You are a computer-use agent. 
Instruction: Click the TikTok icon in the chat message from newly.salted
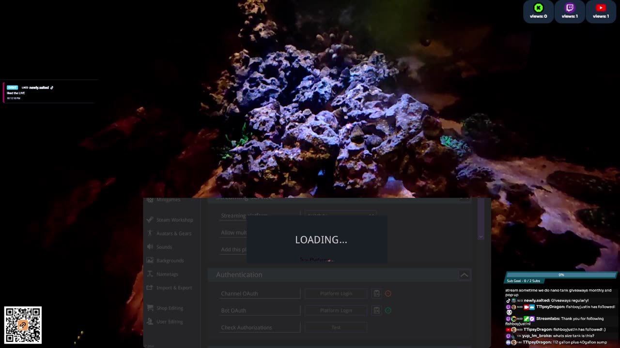509,301
